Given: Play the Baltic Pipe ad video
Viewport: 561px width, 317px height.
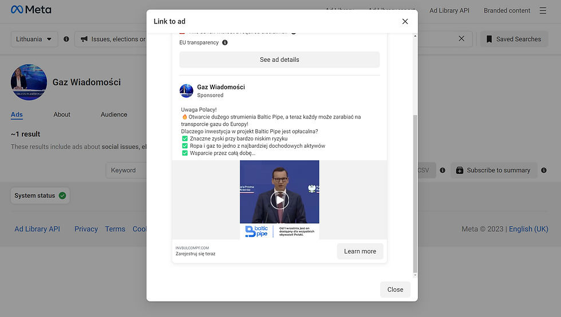Looking at the screenshot, I should [x=279, y=200].
